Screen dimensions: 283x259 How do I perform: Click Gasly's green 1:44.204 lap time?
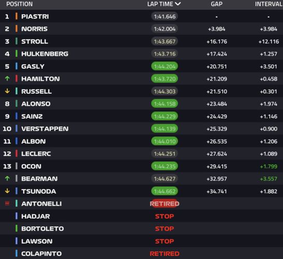tap(164, 66)
